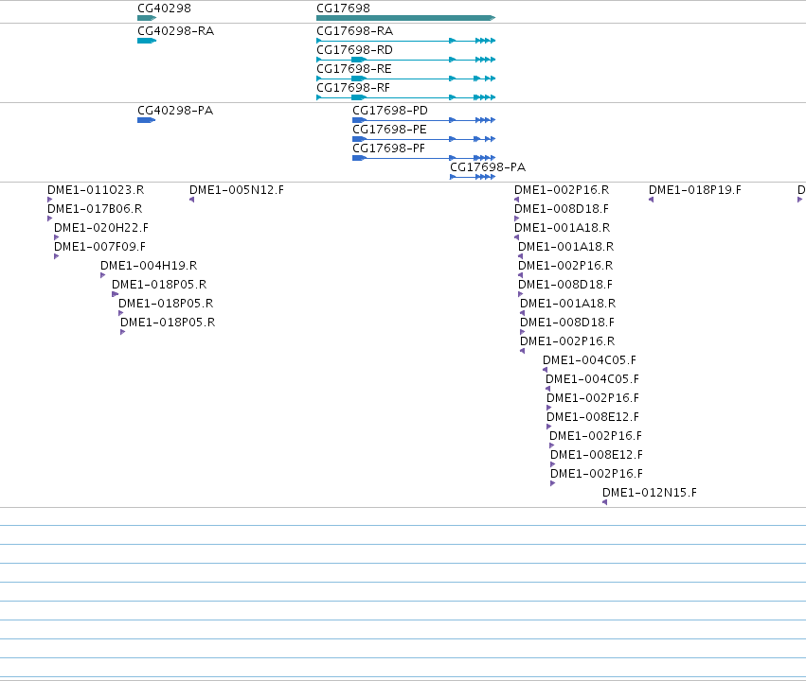Click the CG17698-PA protein label

click(488, 167)
